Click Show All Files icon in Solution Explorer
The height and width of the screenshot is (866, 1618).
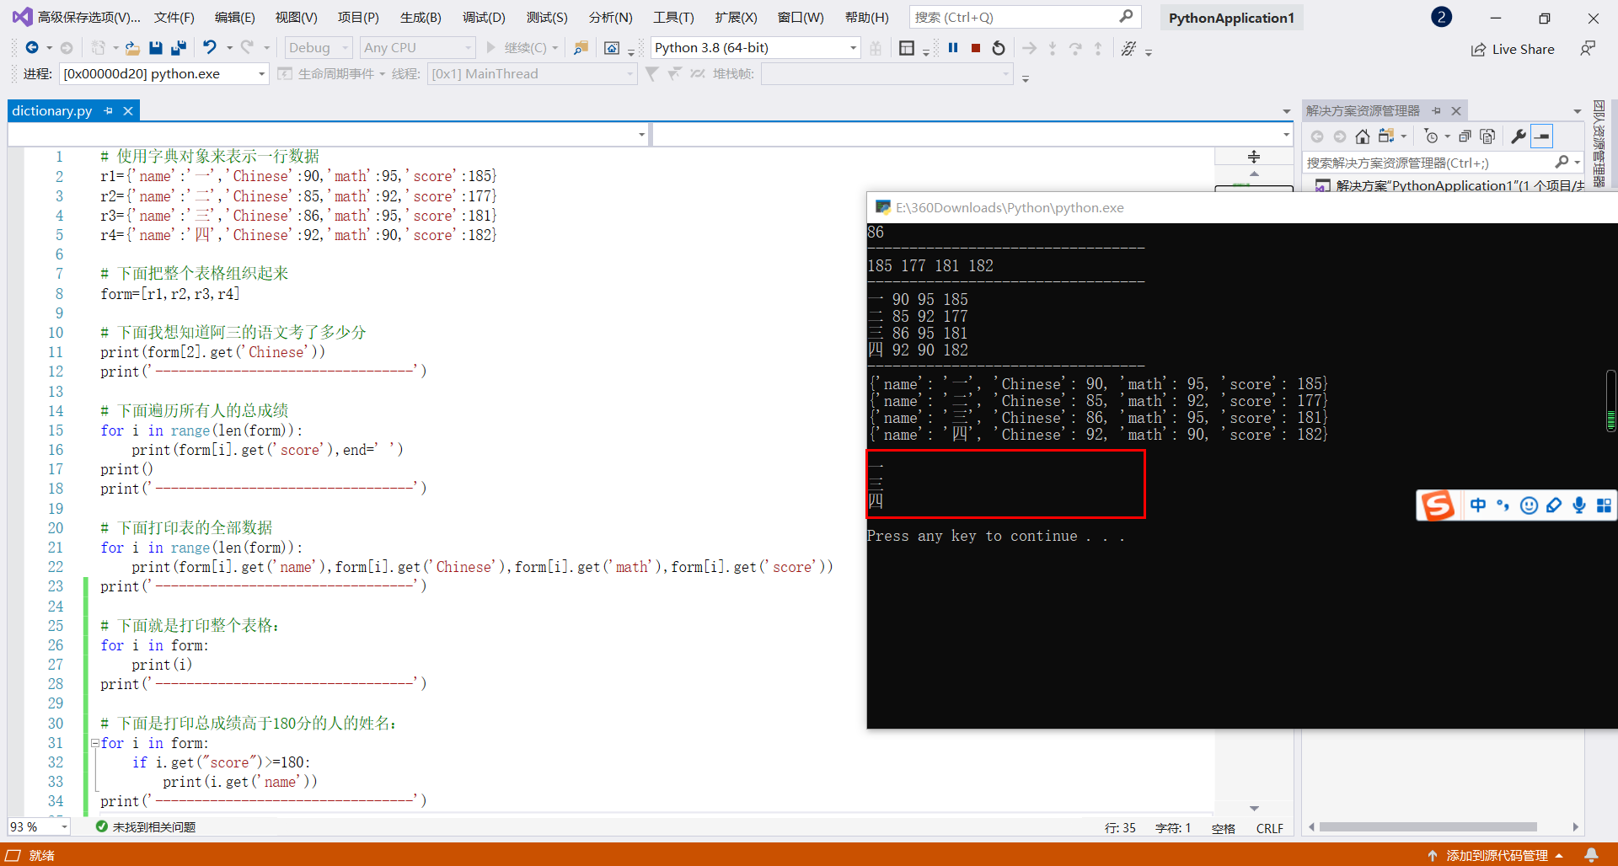(x=1487, y=136)
